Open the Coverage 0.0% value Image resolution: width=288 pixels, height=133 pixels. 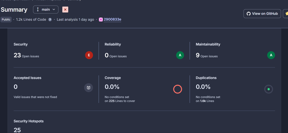(112, 87)
